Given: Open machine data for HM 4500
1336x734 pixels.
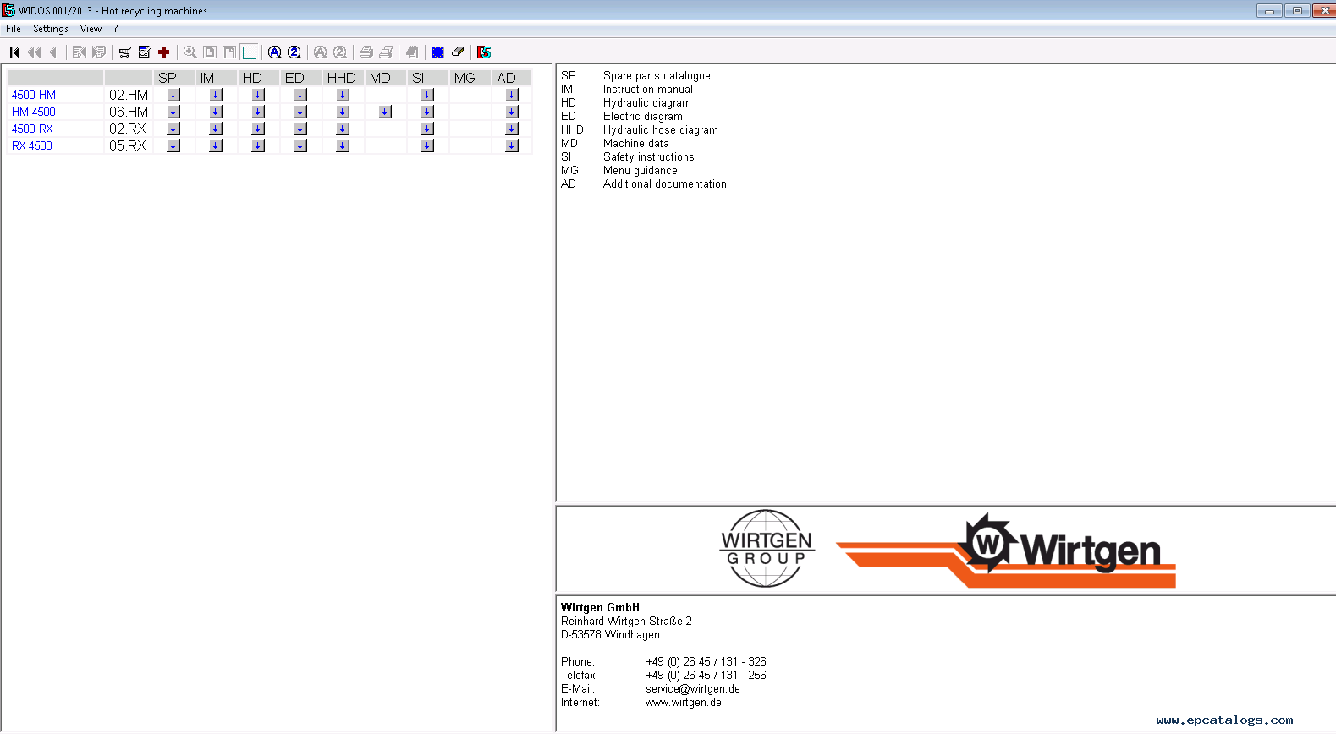Looking at the screenshot, I should (385, 112).
